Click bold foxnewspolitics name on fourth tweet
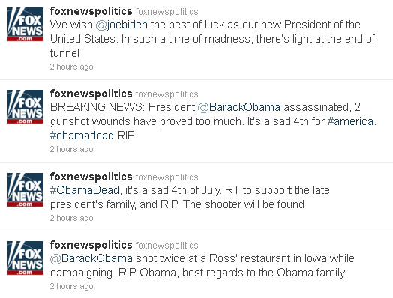Image resolution: width=393 pixels, height=298 pixels. point(91,245)
